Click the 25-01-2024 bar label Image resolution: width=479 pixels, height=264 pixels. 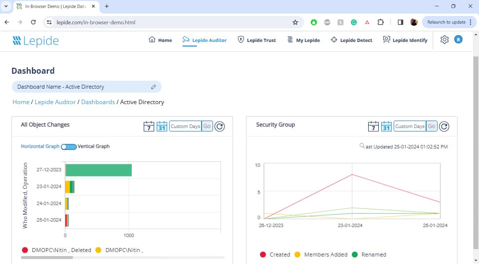[x=49, y=220]
